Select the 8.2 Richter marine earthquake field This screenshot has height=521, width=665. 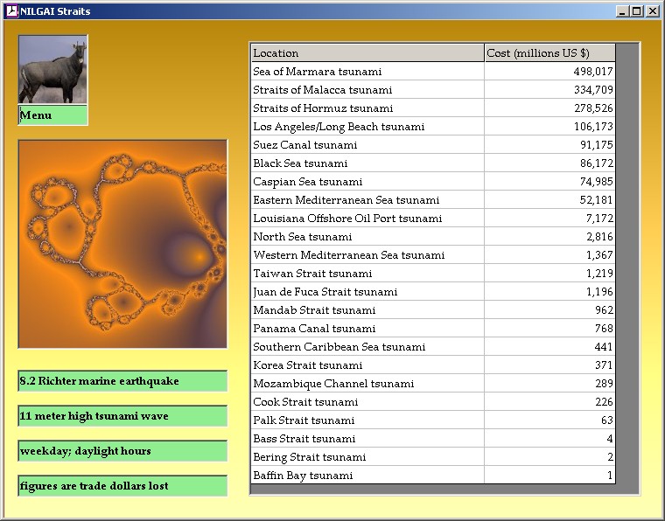point(122,381)
